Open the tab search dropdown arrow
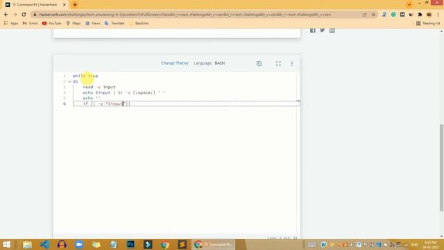Viewport: 444px width, 250px height. (x=409, y=4)
